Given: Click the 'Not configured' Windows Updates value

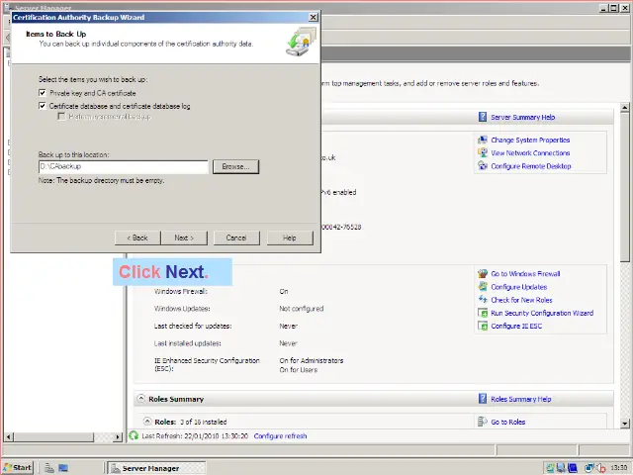Looking at the screenshot, I should coord(301,309).
